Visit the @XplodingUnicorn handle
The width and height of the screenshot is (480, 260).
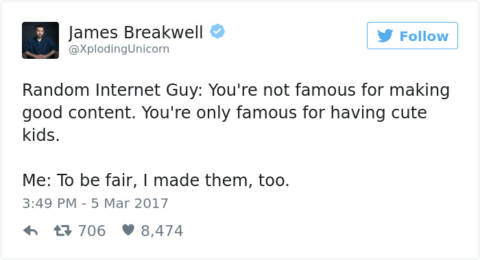pyautogui.click(x=119, y=49)
